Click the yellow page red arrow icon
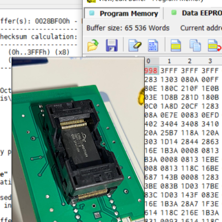The image size is (222, 222). tap(214, 46)
